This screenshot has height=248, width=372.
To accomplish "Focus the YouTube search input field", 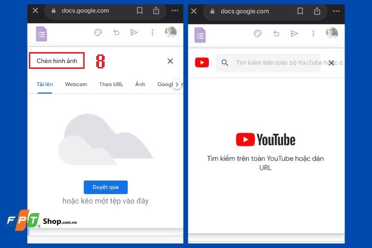I will 268,63.
